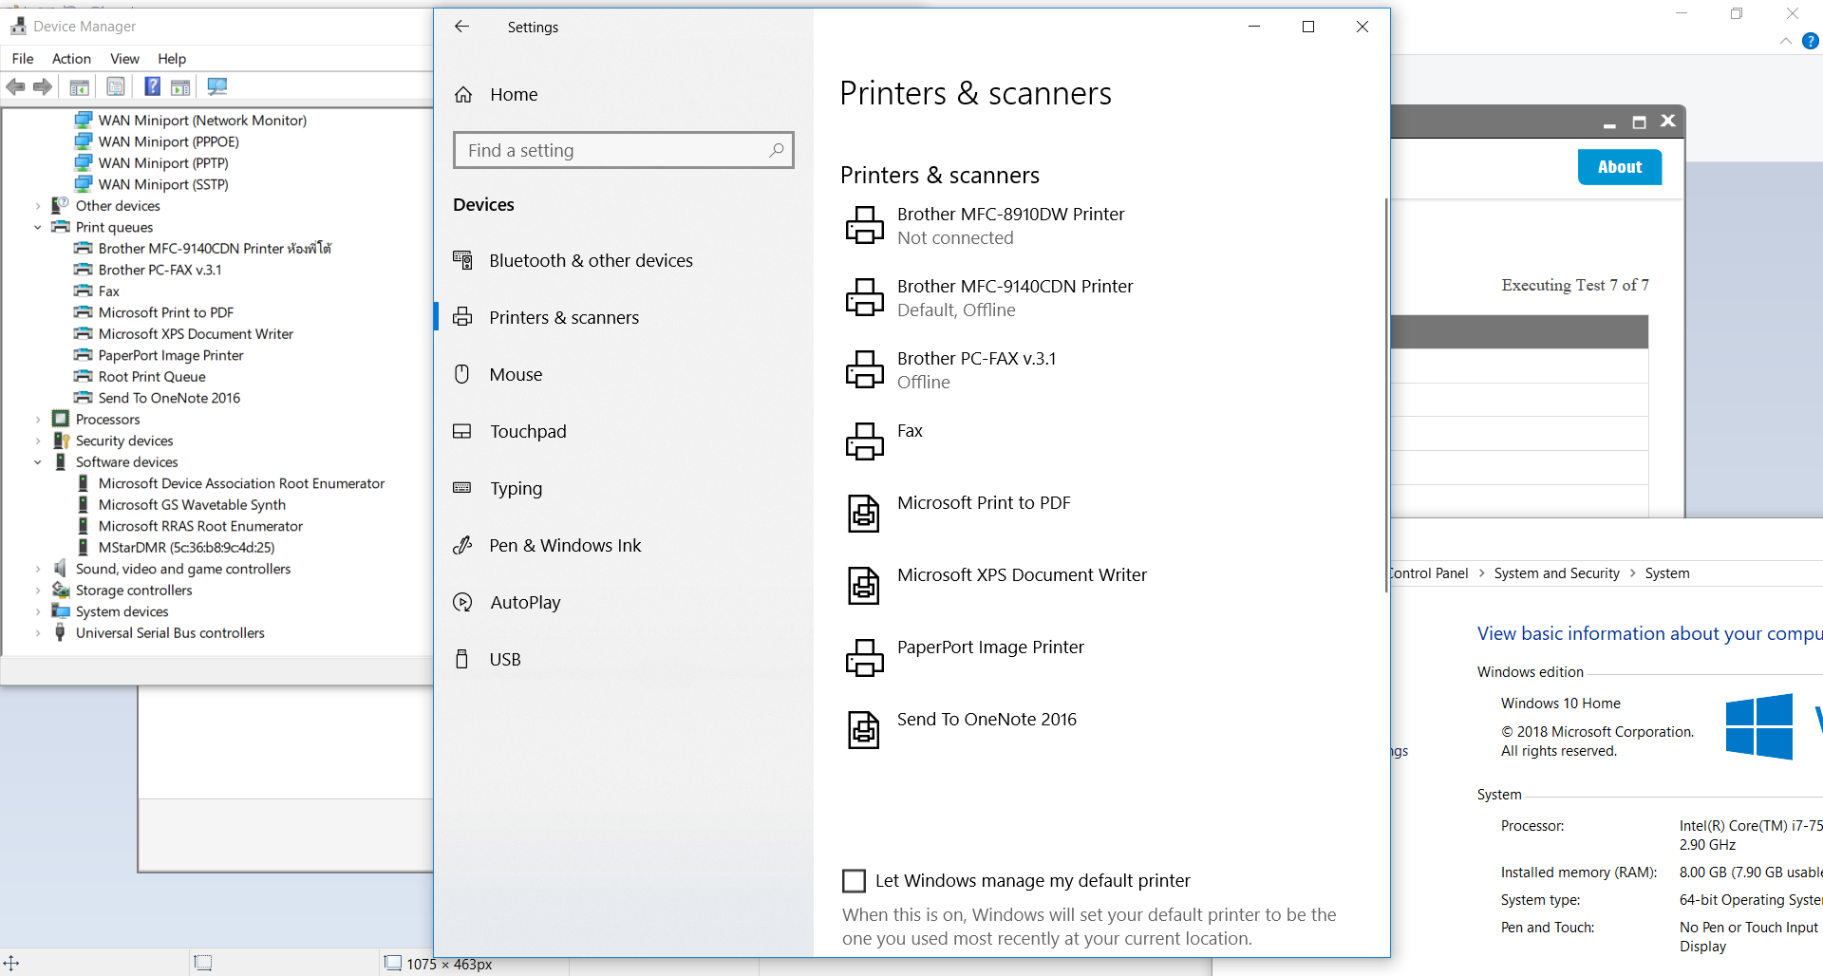The height and width of the screenshot is (976, 1823).
Task: Select Microsoft RRAS Root Enumerator device
Action: (x=200, y=526)
